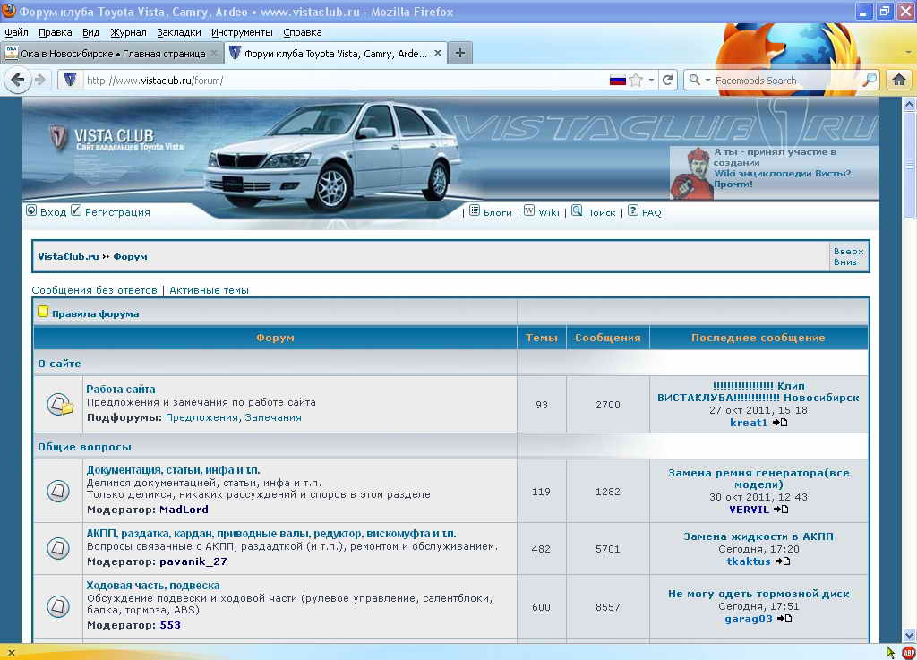Open the Adblock Plus status bar icon
This screenshot has width=917, height=660.
tap(908, 652)
